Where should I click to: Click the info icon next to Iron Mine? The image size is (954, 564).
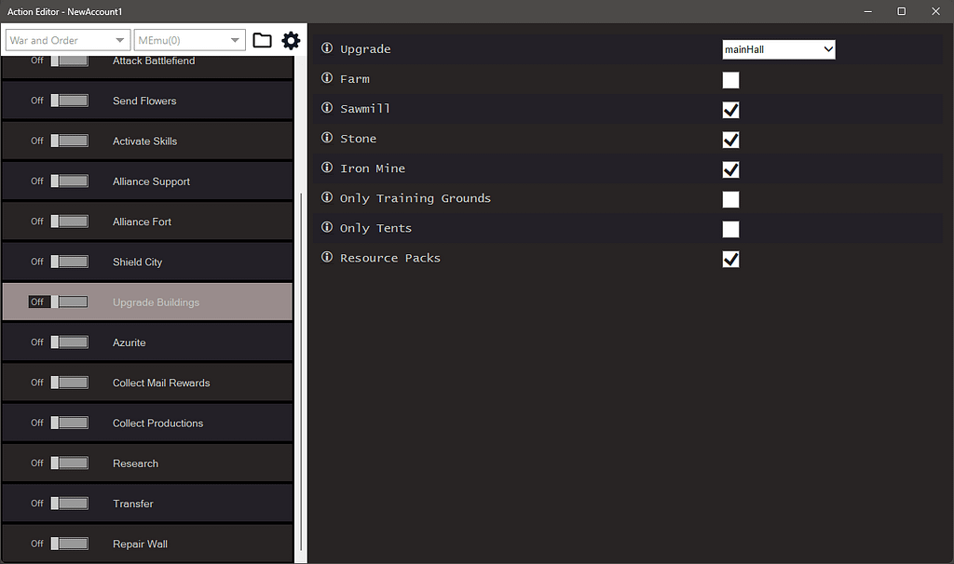click(324, 168)
